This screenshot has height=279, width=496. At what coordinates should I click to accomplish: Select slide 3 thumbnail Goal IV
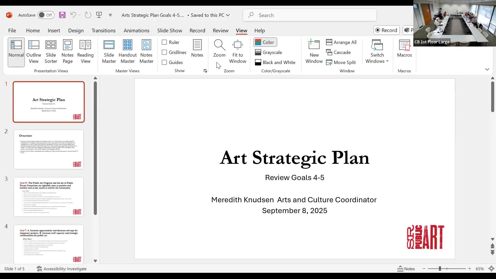point(49,197)
